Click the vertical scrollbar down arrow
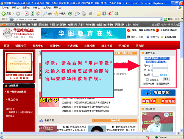 182,130
